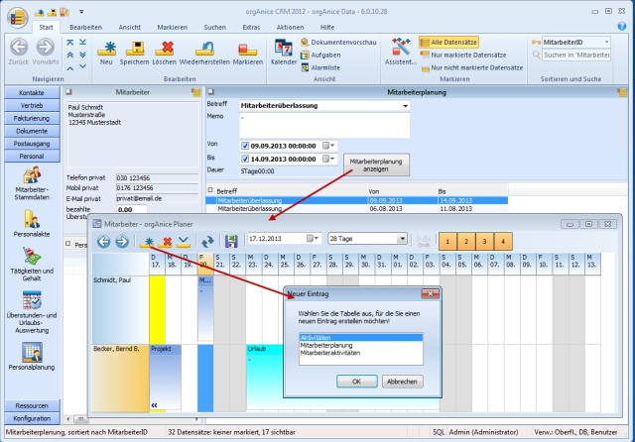This screenshot has height=442, width=635.
Task: Open Überstunden- und Urlaubs-Auswertung
Action: click(x=32, y=312)
